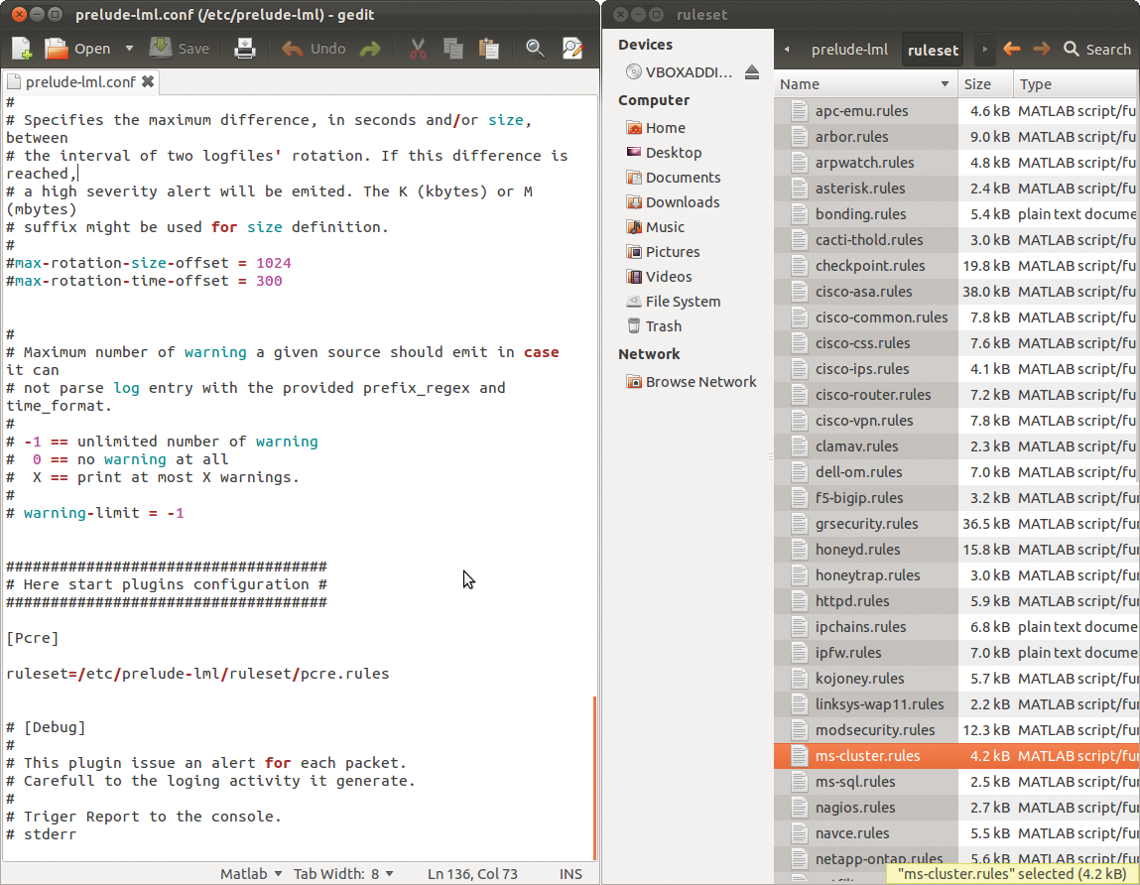
Task: Select nagios.rules file
Action: click(956, 808)
